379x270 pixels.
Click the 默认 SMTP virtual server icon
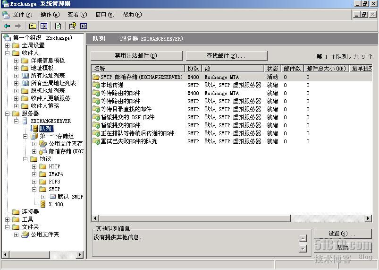pyautogui.click(x=52, y=197)
